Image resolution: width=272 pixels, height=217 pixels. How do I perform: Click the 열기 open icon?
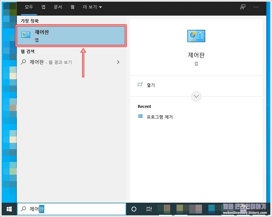(140, 84)
